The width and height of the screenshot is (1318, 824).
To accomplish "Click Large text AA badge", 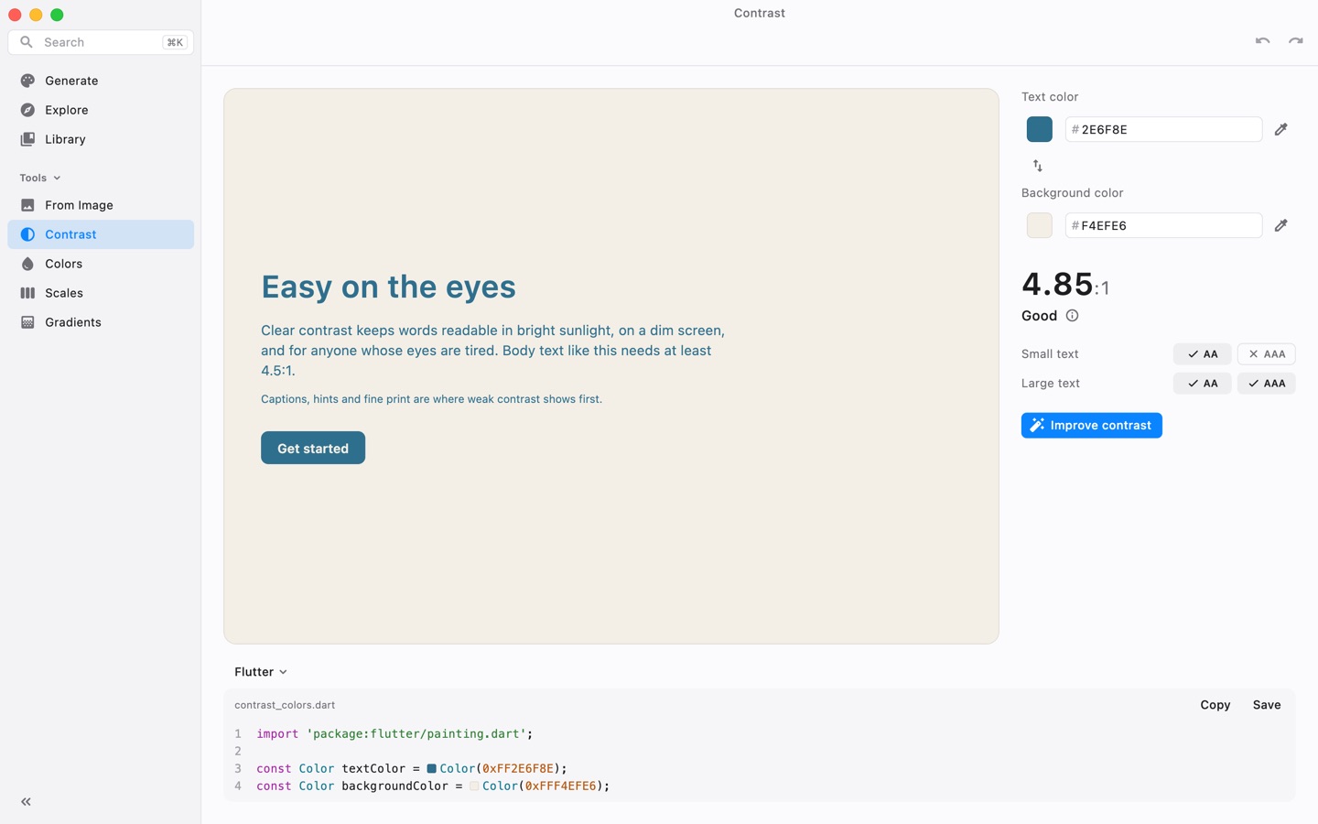I will click(x=1203, y=384).
